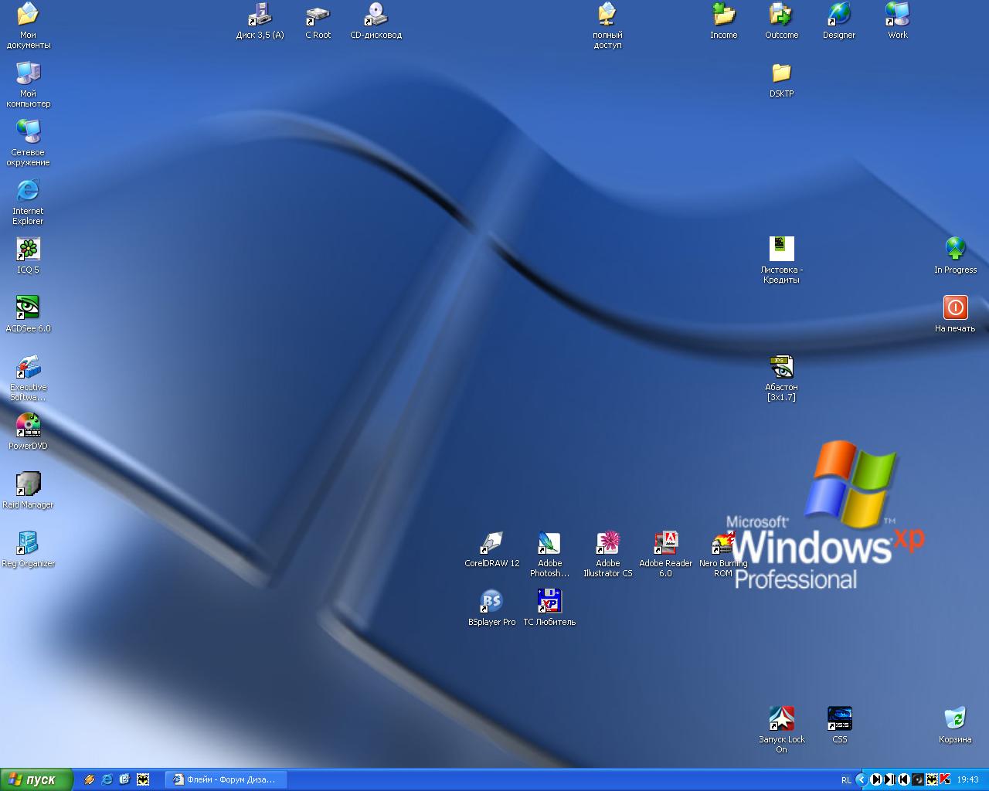Click the Kaspersky red K tray icon
Viewport: 989px width, 791px height.
(x=944, y=779)
